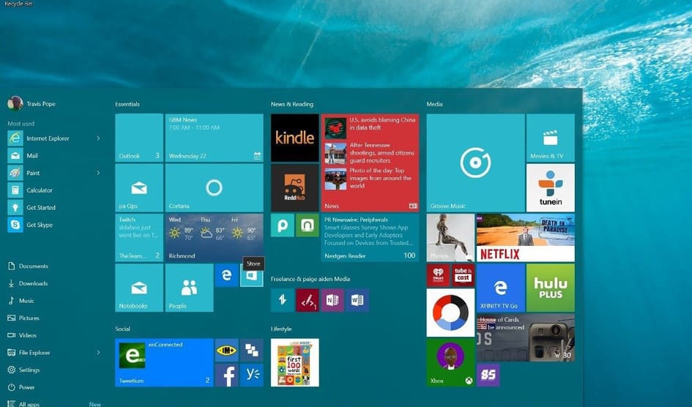Open the News headlines live tile
The height and width of the screenshot is (407, 692).
point(370,163)
